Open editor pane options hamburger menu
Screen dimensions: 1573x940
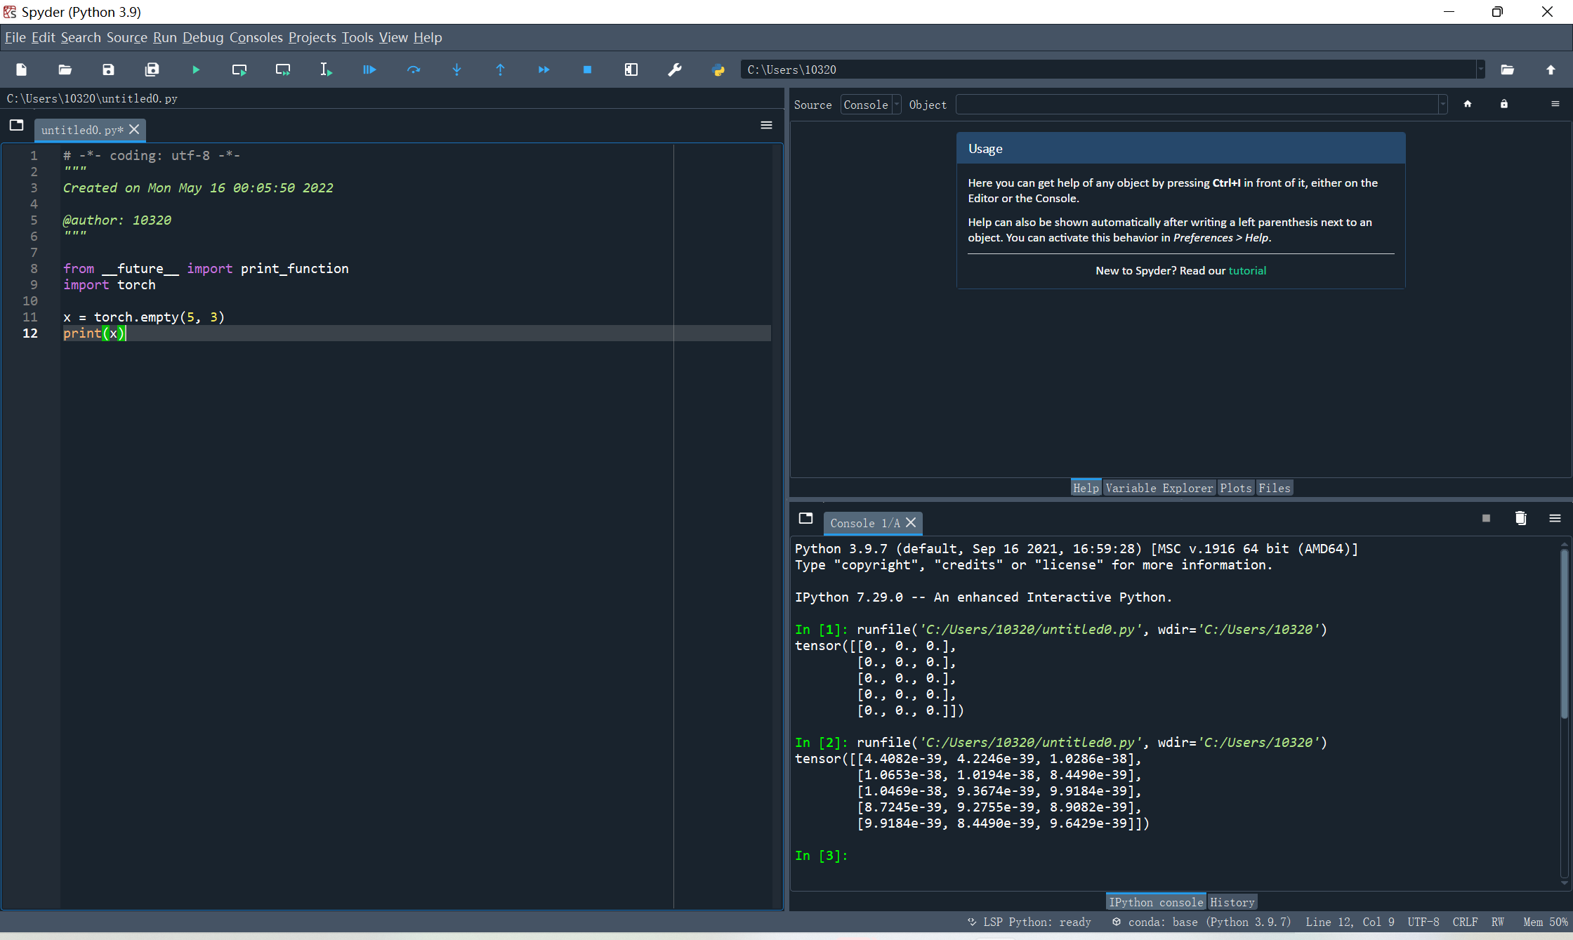coord(766,125)
